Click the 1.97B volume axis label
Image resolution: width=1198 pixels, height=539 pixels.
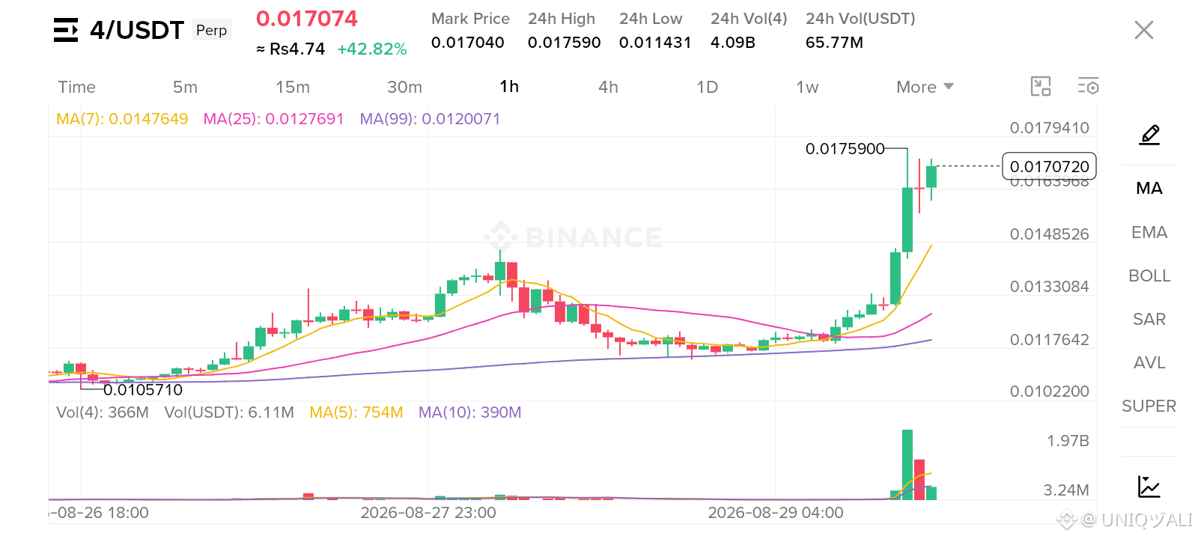click(1068, 441)
